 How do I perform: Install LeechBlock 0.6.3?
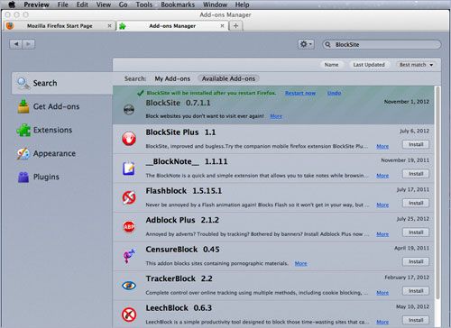416,320
